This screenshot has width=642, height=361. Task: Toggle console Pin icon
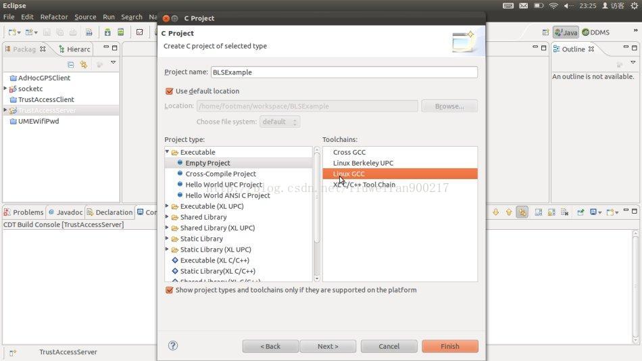click(581, 212)
